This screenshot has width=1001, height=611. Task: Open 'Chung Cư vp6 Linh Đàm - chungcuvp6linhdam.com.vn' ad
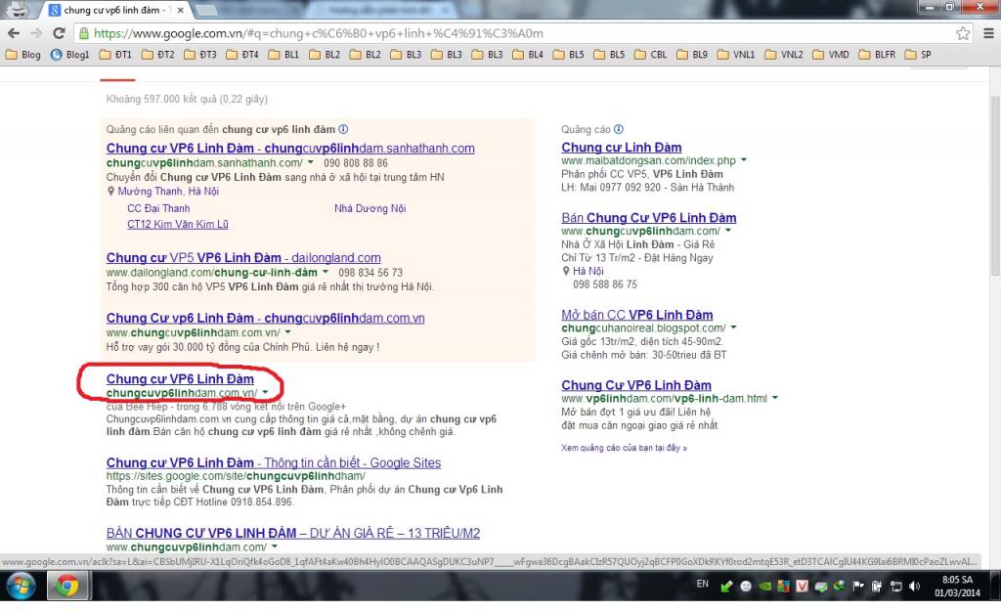click(x=265, y=318)
